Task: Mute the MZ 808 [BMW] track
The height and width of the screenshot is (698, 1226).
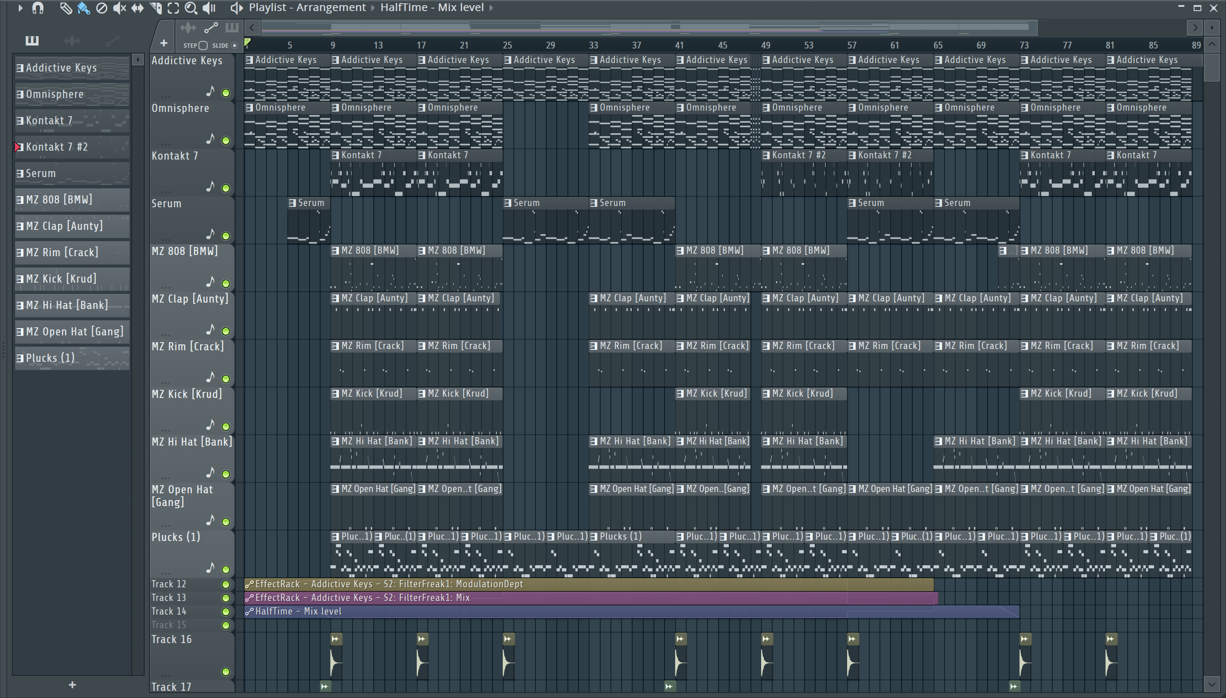Action: 226,283
